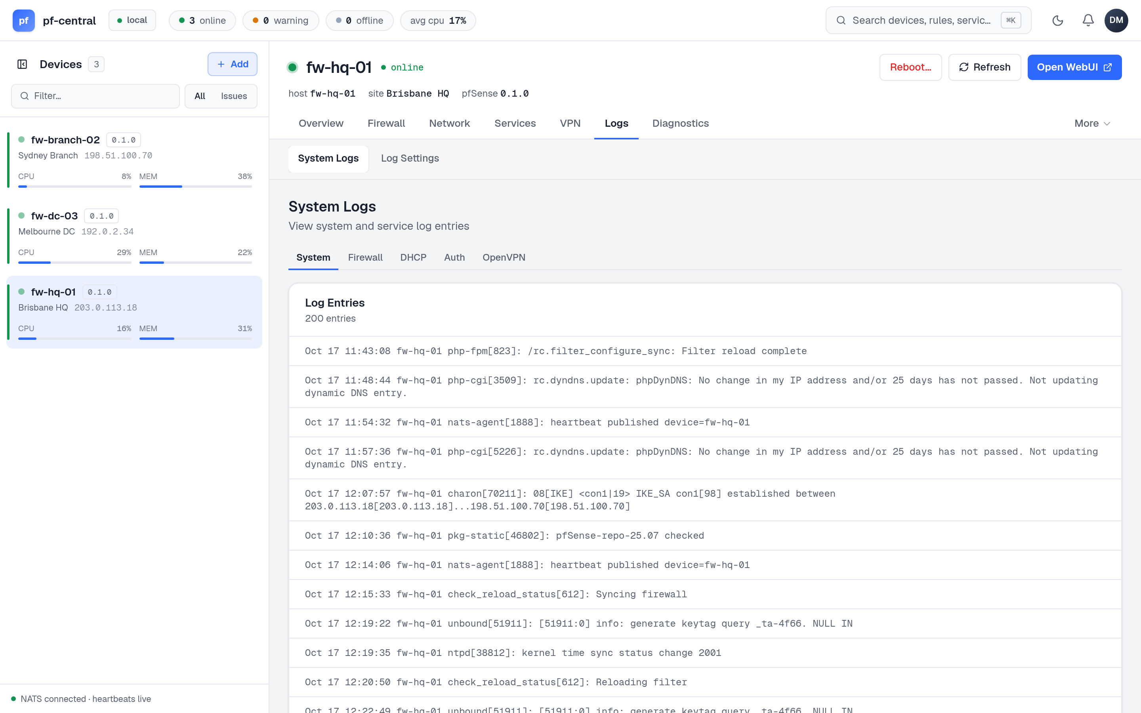Add a new device
Image resolution: width=1141 pixels, height=713 pixels.
click(233, 64)
